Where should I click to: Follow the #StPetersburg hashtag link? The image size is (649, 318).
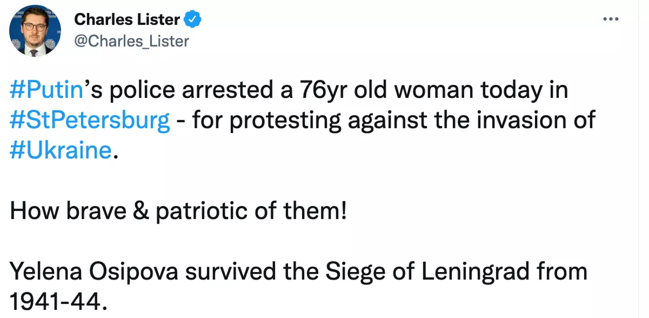coord(90,120)
